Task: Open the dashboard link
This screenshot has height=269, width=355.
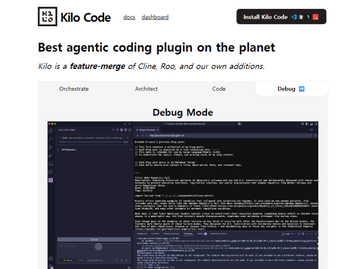Action: [155, 17]
